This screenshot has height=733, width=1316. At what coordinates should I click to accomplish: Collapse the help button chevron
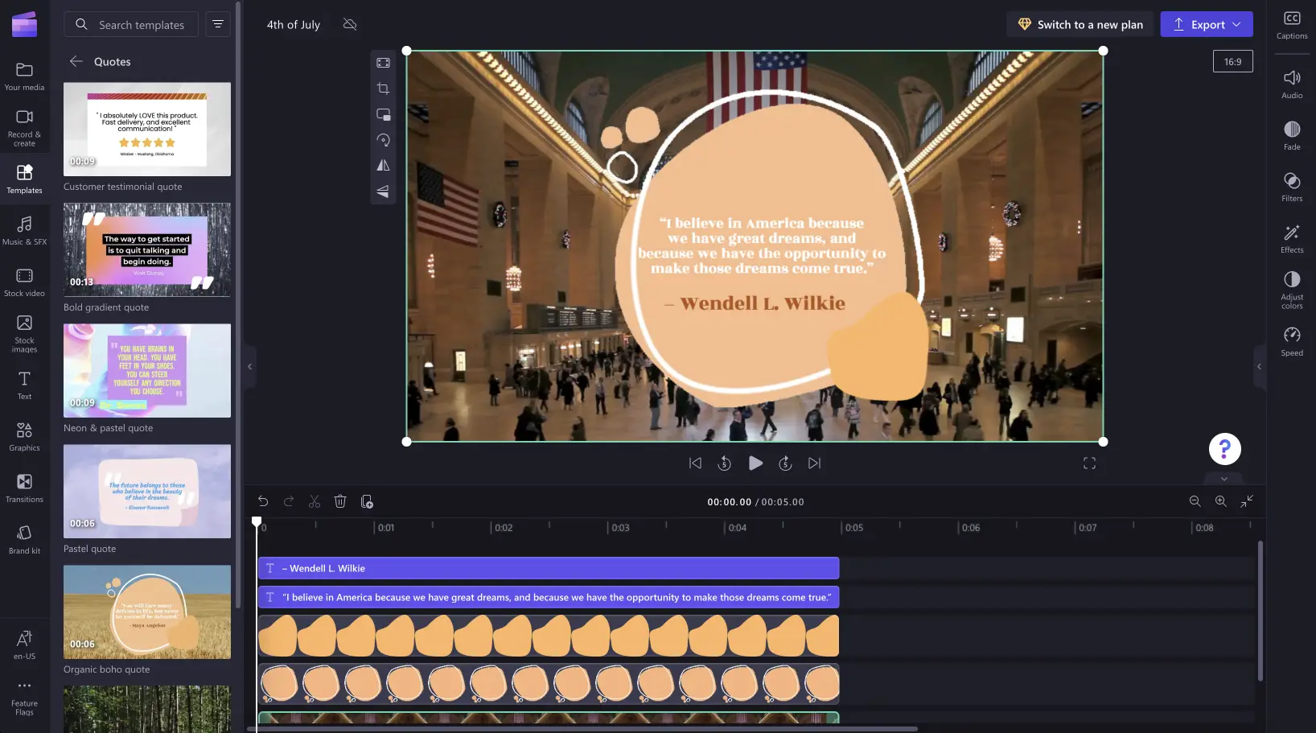pos(1224,478)
